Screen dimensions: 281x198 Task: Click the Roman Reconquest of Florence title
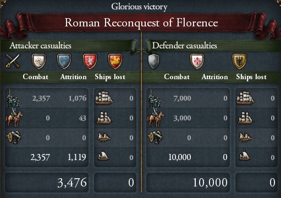141,23
